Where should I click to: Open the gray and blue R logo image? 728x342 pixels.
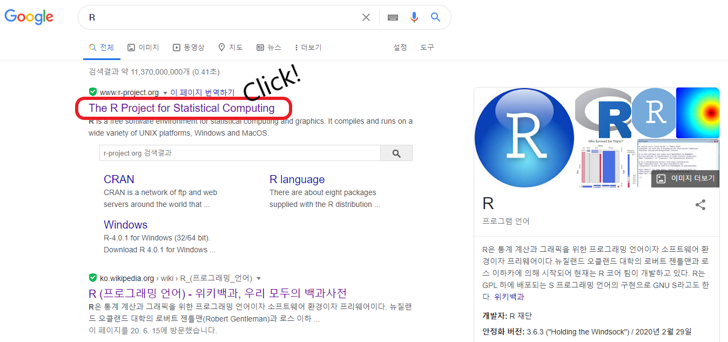click(x=604, y=113)
